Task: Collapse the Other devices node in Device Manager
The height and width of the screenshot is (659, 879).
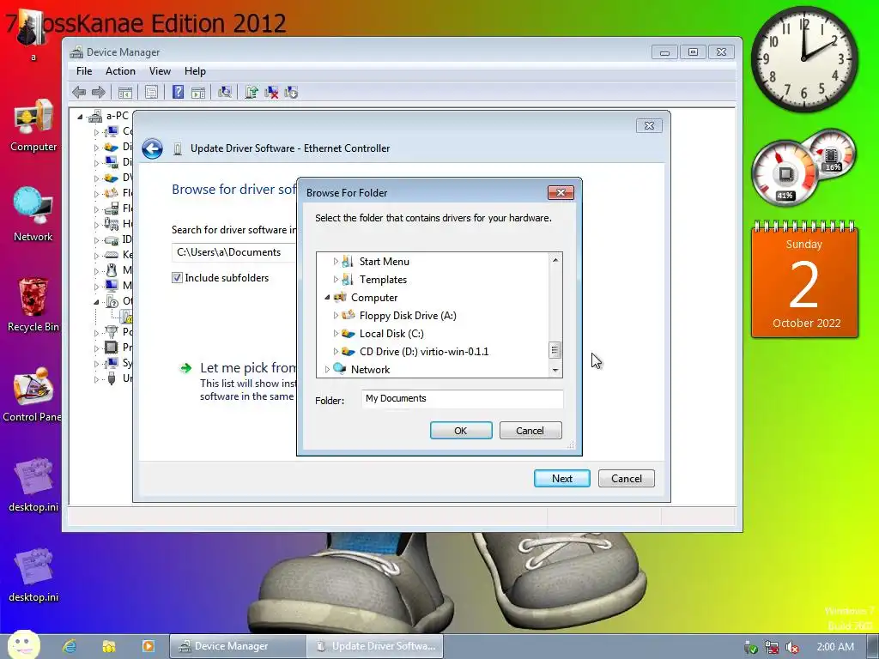Action: [x=96, y=301]
